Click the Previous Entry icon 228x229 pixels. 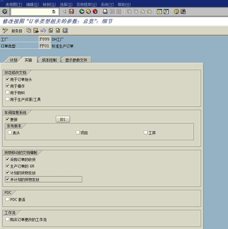(51, 31)
